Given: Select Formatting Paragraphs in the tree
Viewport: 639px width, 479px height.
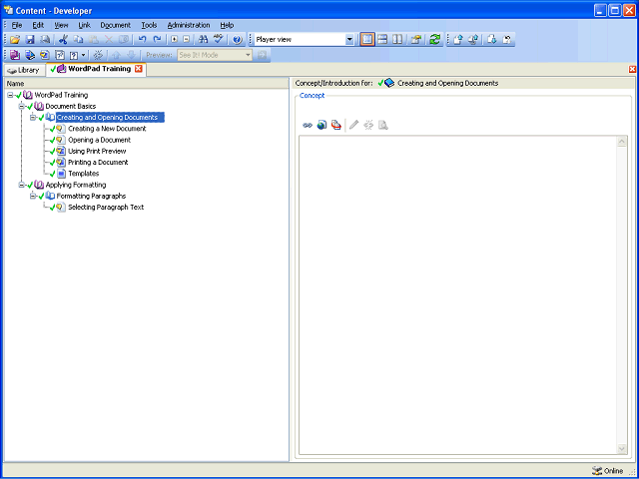Looking at the screenshot, I should (x=91, y=196).
